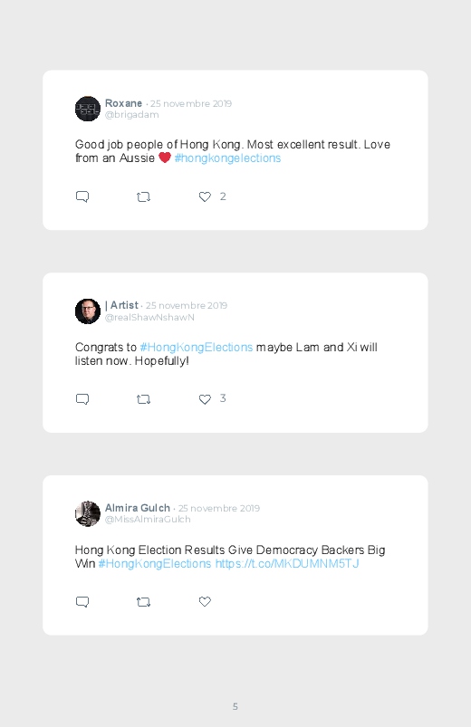Follow the t.co/MKDUMNM5TJ link
This screenshot has width=471, height=727.
[x=287, y=564]
